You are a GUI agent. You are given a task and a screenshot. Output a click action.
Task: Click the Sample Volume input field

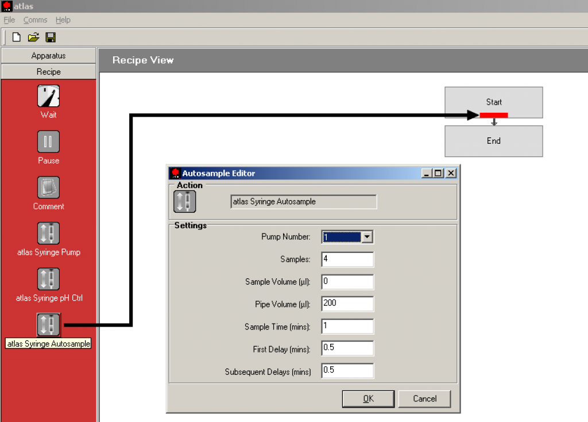pos(347,282)
